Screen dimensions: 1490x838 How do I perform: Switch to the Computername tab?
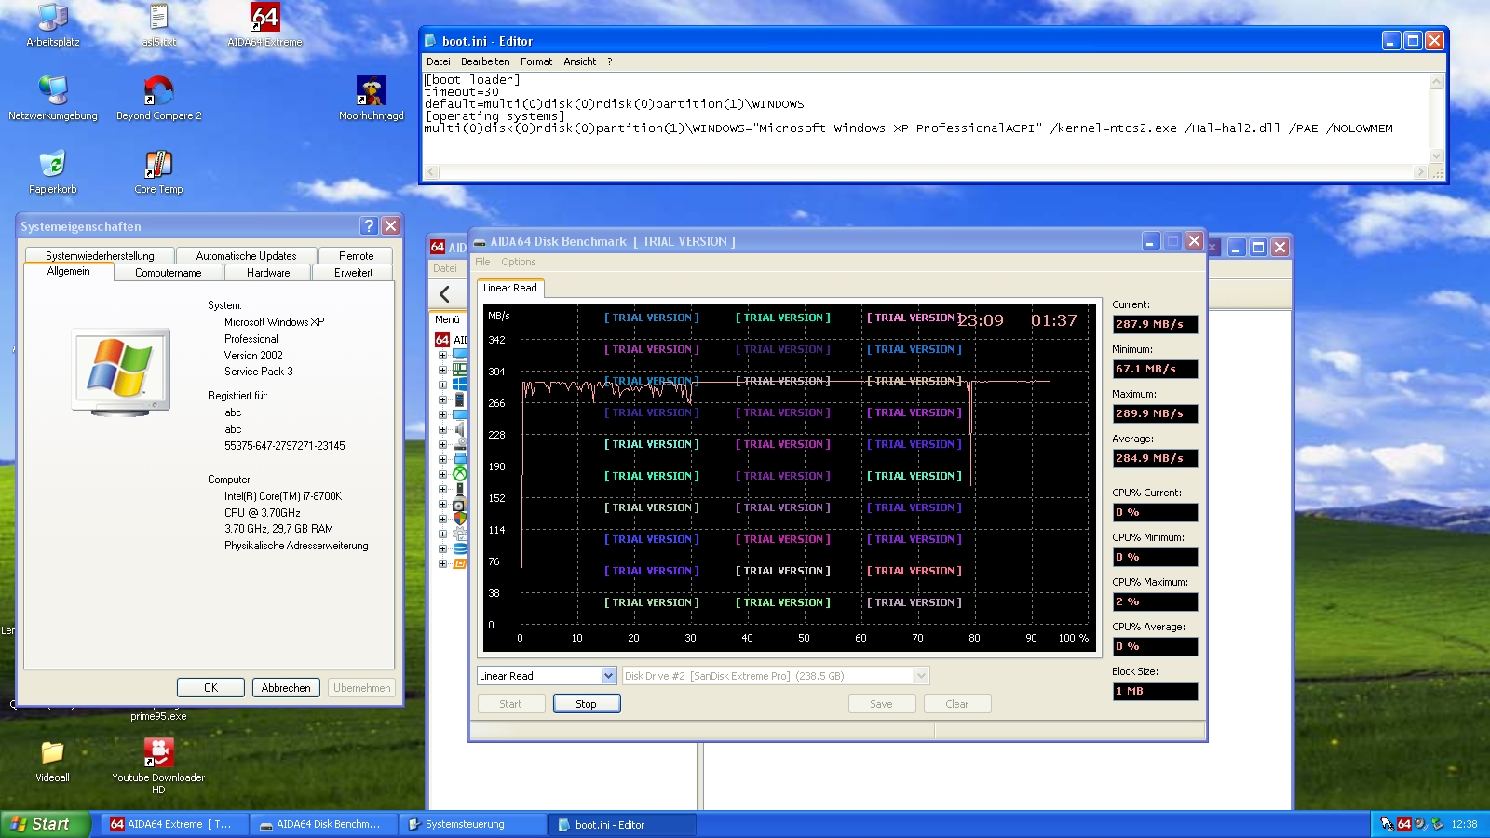tap(169, 273)
